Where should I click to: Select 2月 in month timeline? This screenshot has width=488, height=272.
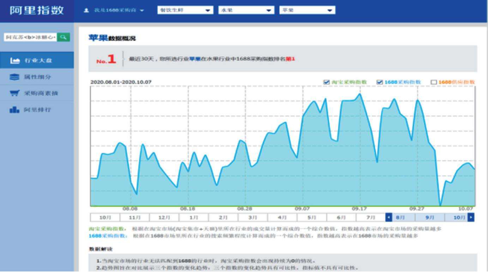(223, 218)
